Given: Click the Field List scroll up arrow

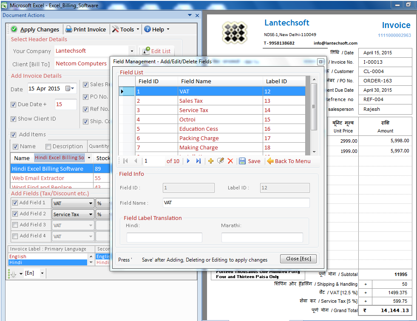Looking at the screenshot, I should (314, 79).
